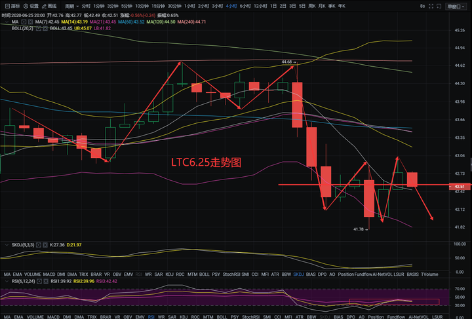The image size is (472, 319).
Task: Switch to 周K weekly candles
Action: click(312, 6)
